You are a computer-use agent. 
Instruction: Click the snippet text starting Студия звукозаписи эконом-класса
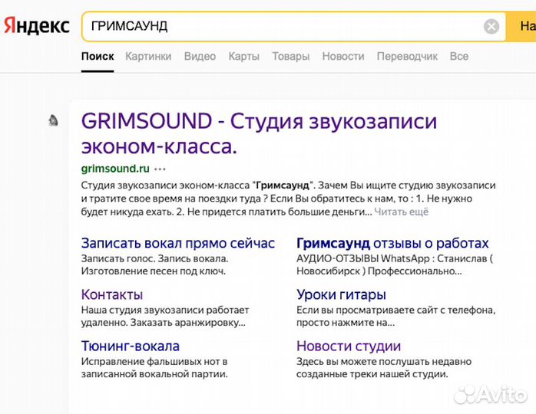coord(288,199)
